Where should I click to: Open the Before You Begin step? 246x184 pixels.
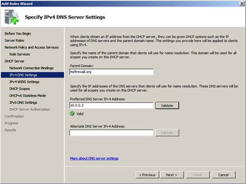[x=18, y=33]
